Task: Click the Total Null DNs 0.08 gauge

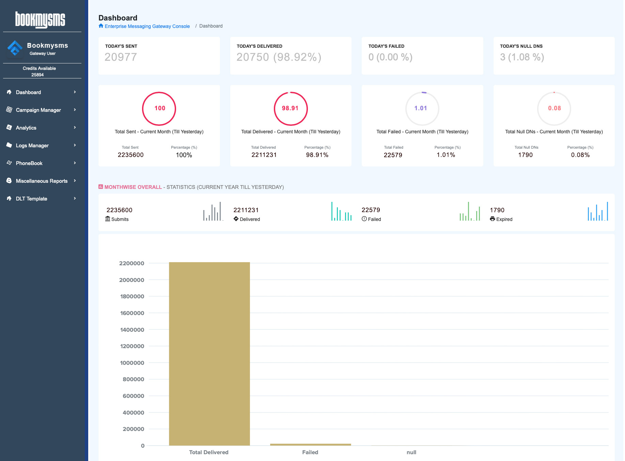Action: 554,108
